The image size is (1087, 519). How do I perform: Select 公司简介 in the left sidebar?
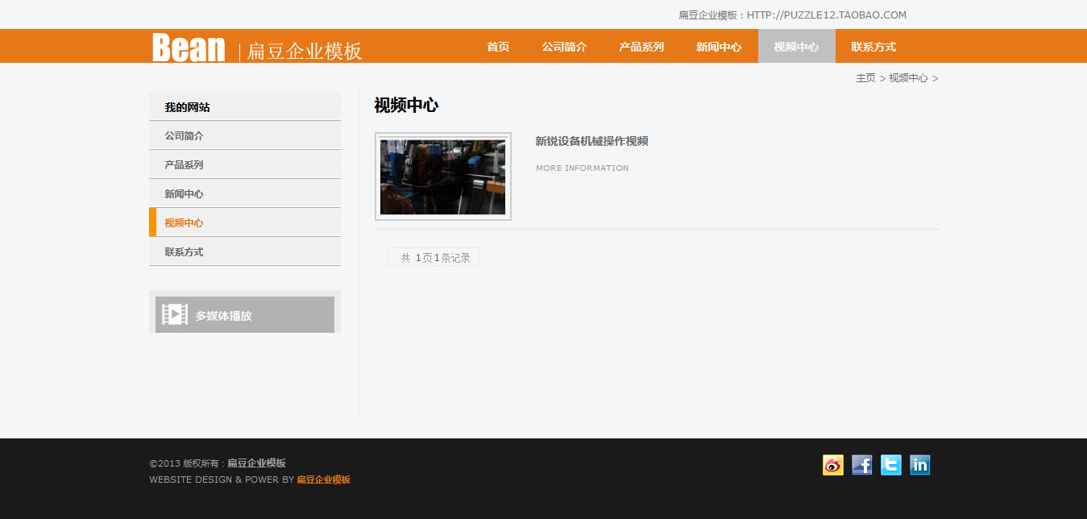point(184,136)
